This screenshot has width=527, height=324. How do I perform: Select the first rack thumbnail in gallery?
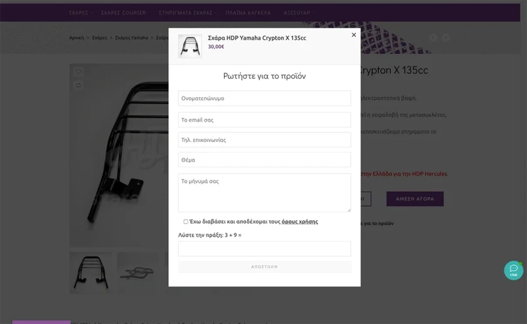[x=91, y=273]
